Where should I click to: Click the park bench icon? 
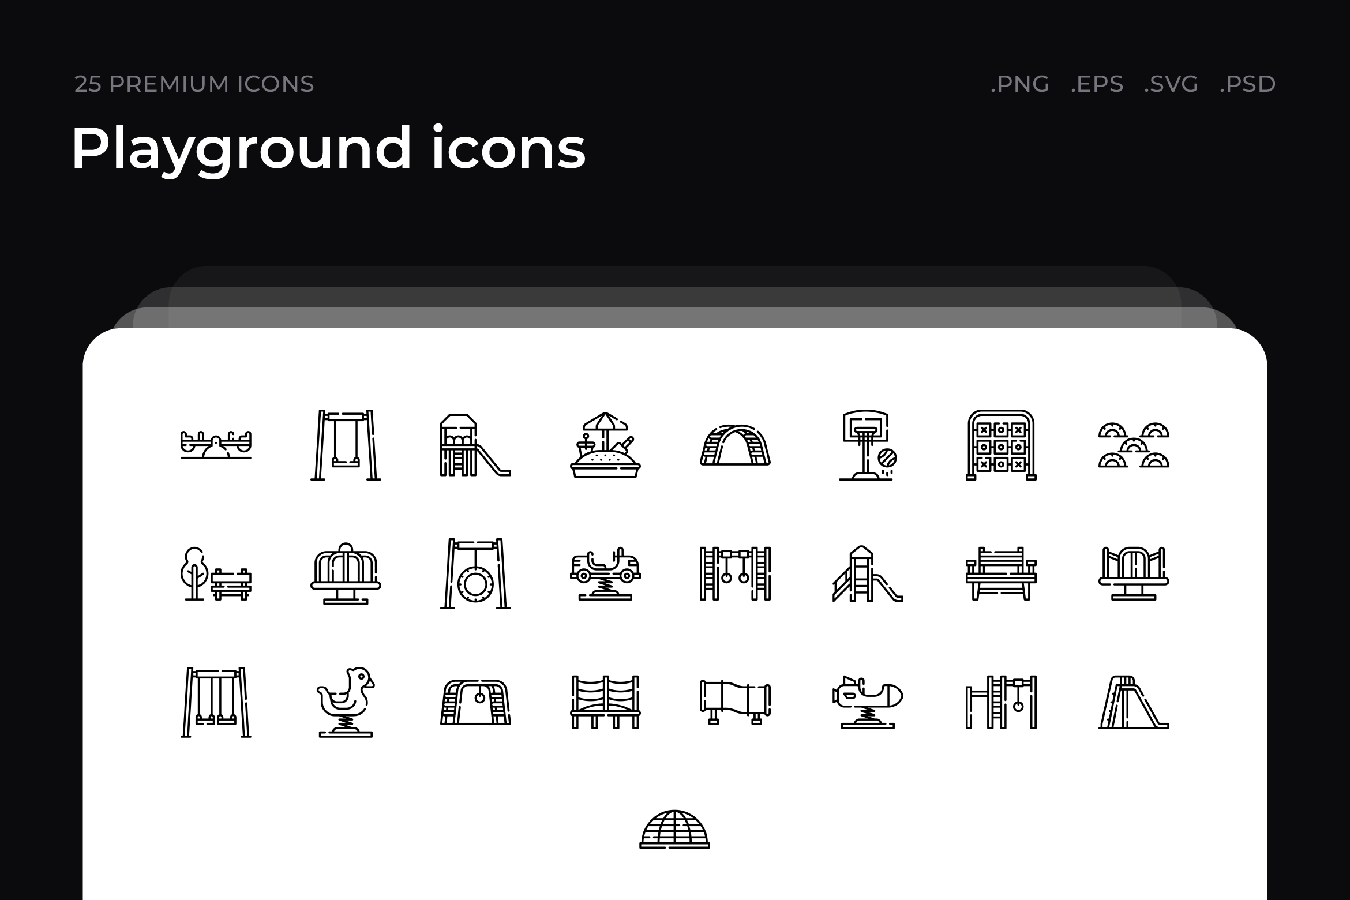coord(1001,573)
